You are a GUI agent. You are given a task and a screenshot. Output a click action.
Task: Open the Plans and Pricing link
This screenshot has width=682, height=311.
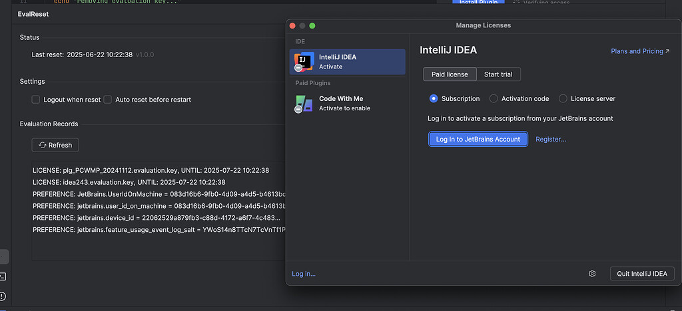pos(640,51)
